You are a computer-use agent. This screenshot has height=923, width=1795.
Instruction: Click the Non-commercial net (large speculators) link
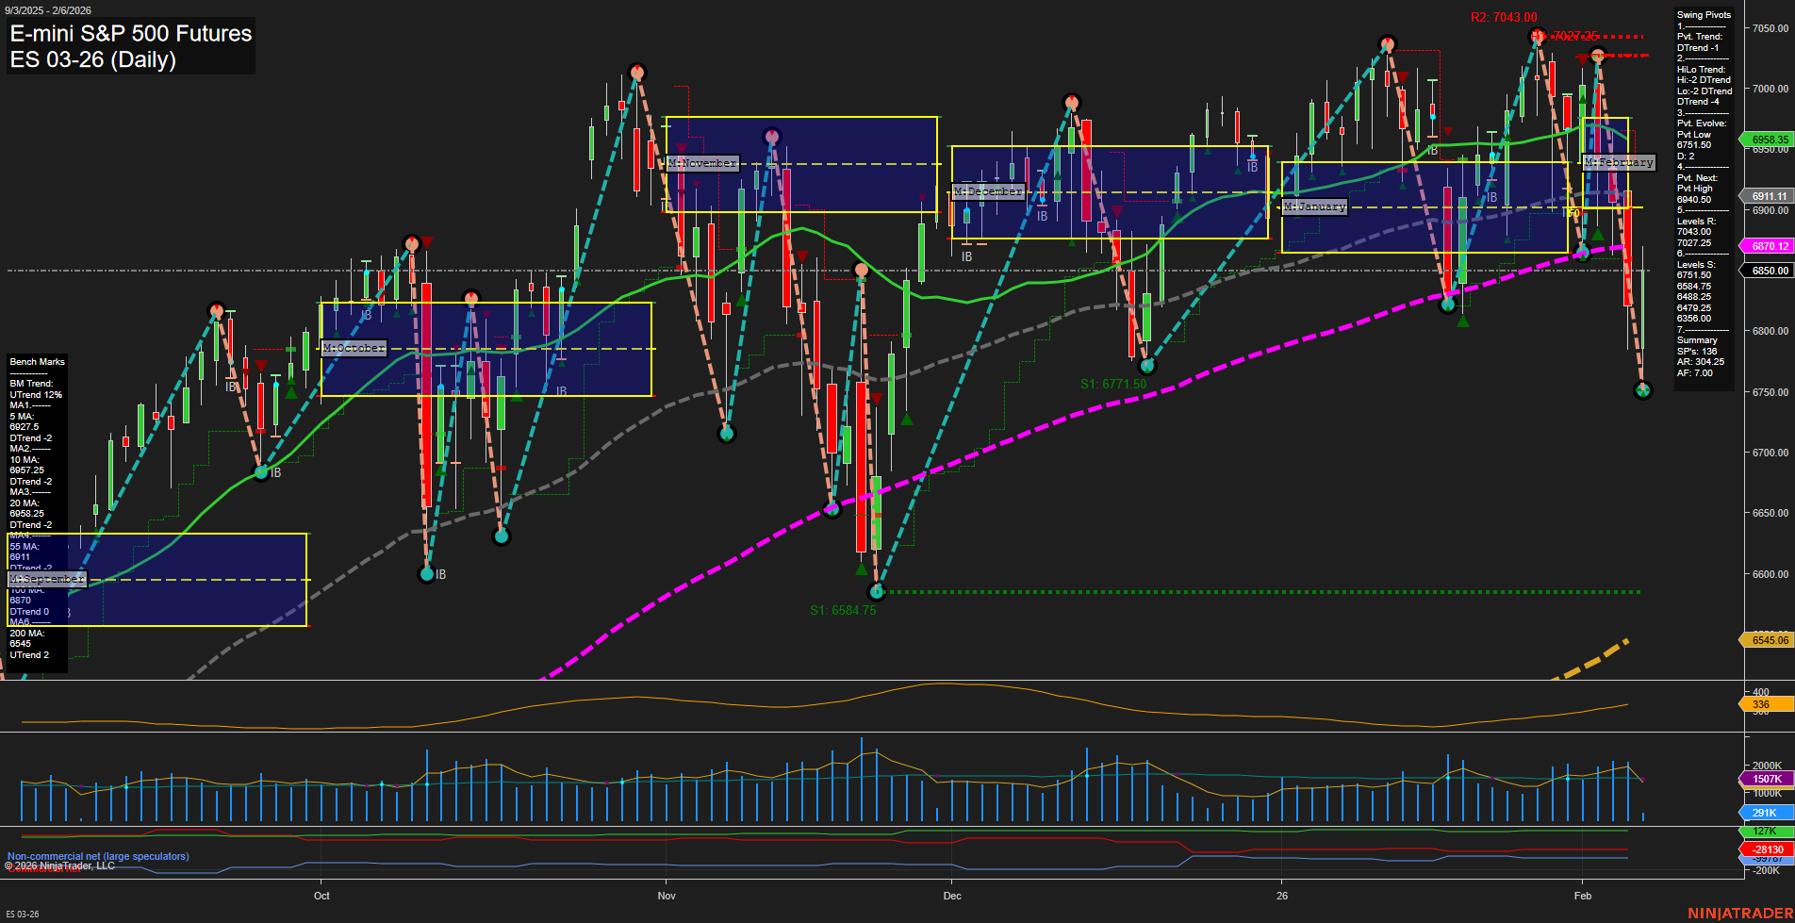(97, 856)
